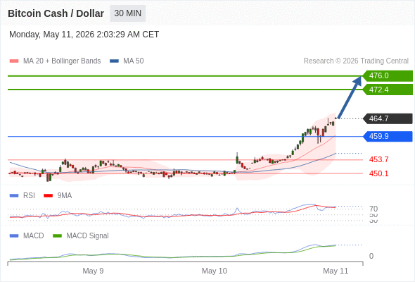Click the RSI legend entry
Screen dimensions: 415x282
pos(23,195)
